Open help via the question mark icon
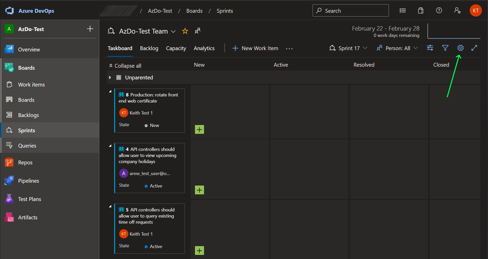This screenshot has height=259, width=488. [x=439, y=10]
